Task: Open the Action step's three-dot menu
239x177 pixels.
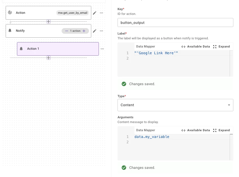Action: (101, 13)
